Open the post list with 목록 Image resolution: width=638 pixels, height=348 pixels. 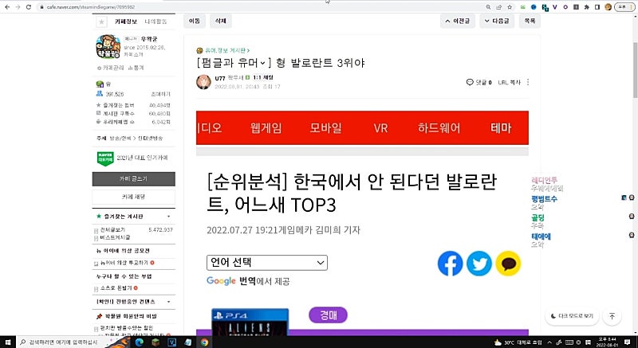tap(530, 22)
